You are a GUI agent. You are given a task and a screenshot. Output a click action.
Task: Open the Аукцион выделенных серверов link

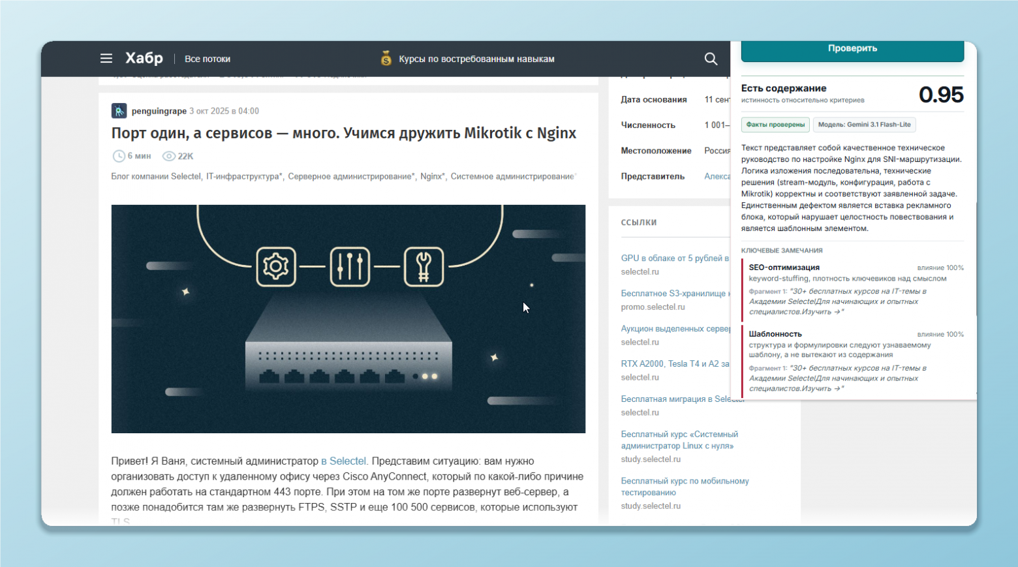[x=675, y=329]
